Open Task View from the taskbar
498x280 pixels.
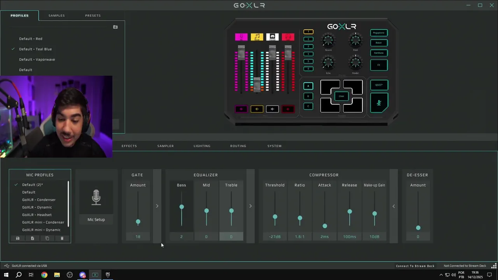tap(31, 275)
